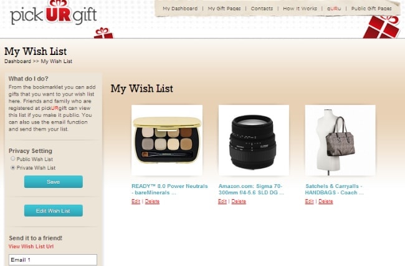The height and width of the screenshot is (266, 405).
Task: Click the pickURgift logo
Action: (54, 14)
